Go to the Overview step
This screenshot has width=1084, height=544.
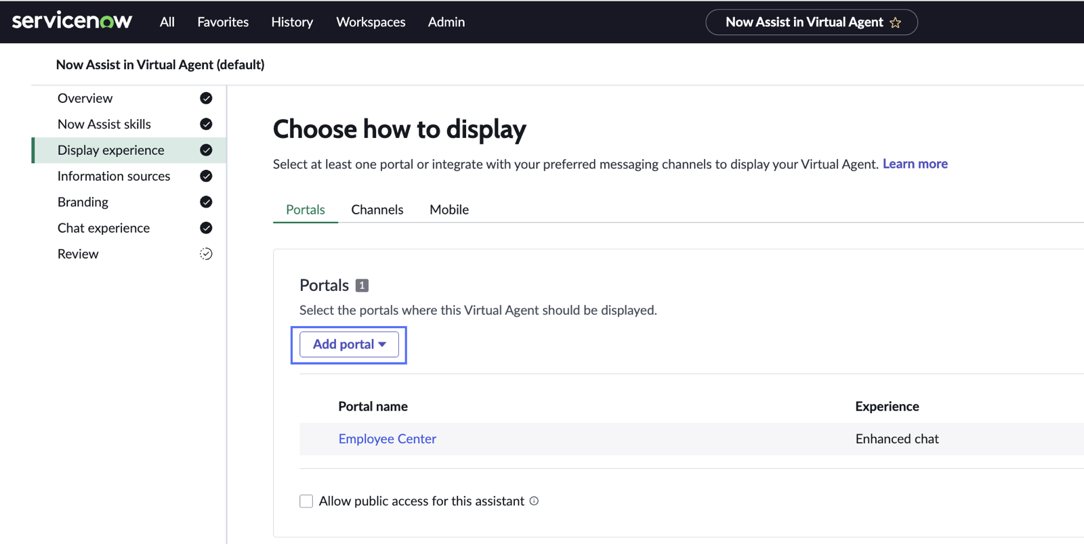[x=85, y=98]
